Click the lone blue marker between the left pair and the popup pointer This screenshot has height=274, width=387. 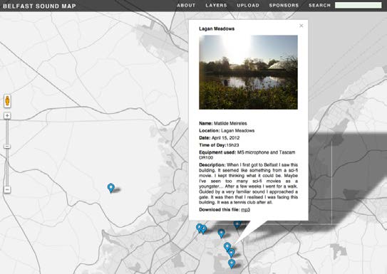(x=221, y=233)
